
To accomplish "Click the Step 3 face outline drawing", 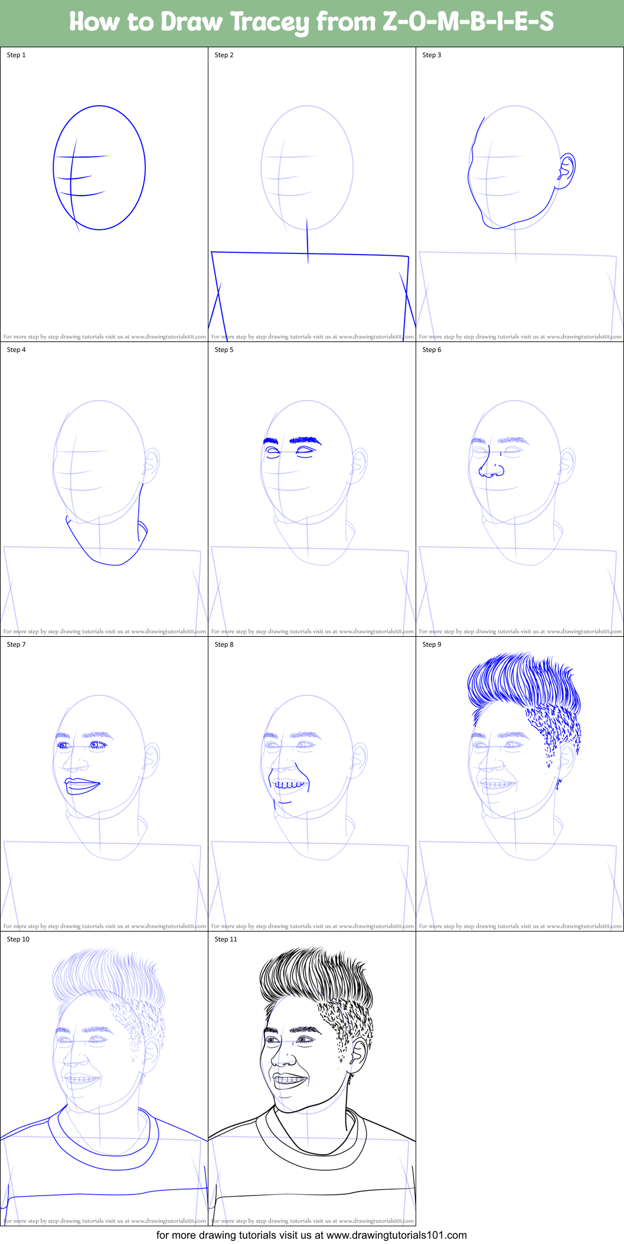I will 522,172.
